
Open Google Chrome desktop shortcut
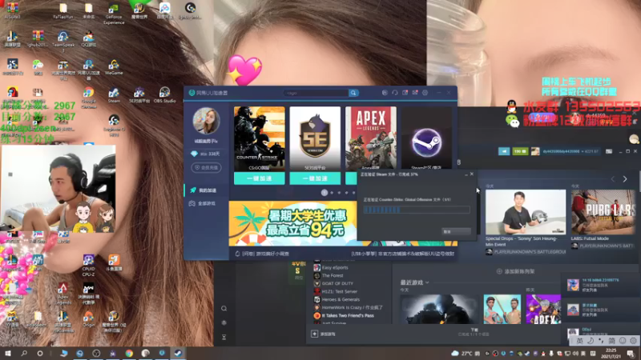coord(88,98)
